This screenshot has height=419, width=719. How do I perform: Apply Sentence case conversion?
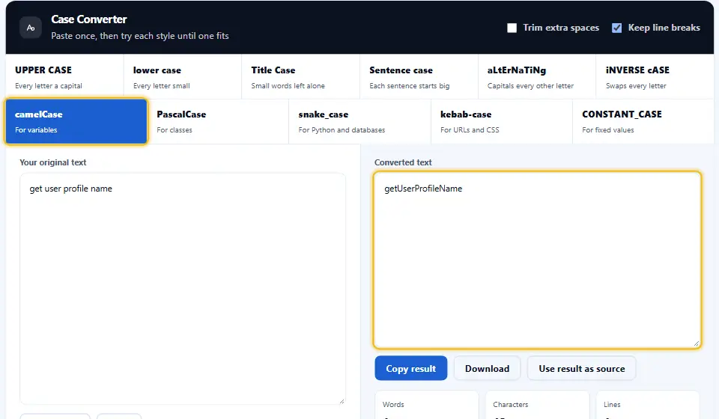tap(419, 77)
